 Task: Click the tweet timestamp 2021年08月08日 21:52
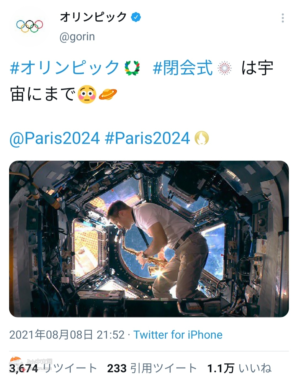click(67, 335)
